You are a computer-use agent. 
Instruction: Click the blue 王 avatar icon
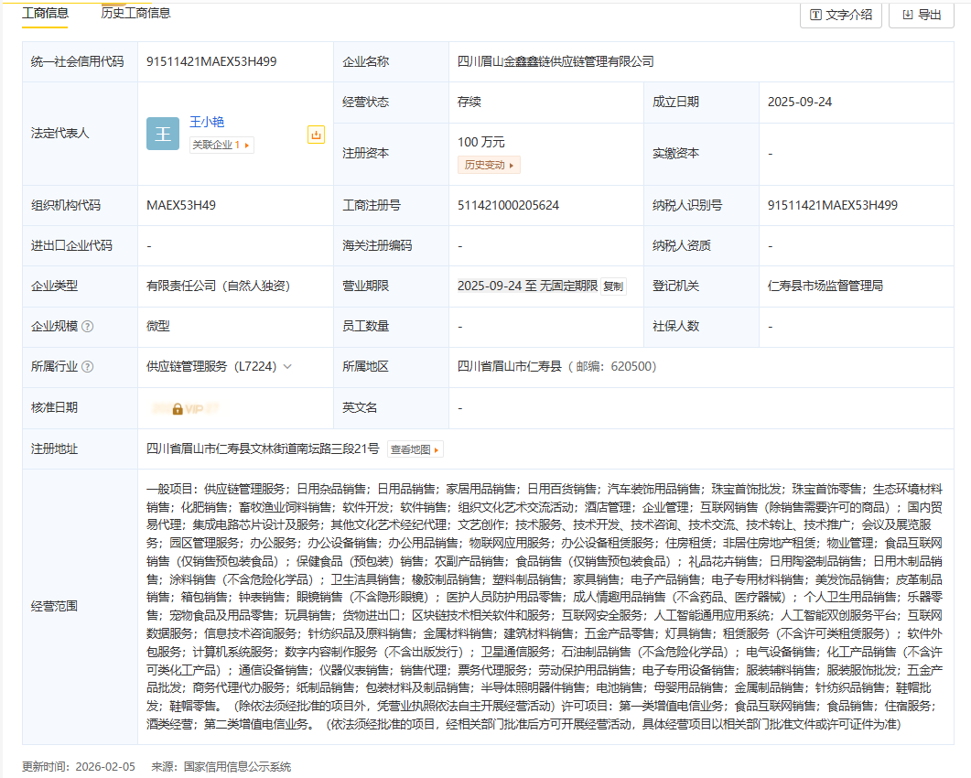tap(163, 134)
